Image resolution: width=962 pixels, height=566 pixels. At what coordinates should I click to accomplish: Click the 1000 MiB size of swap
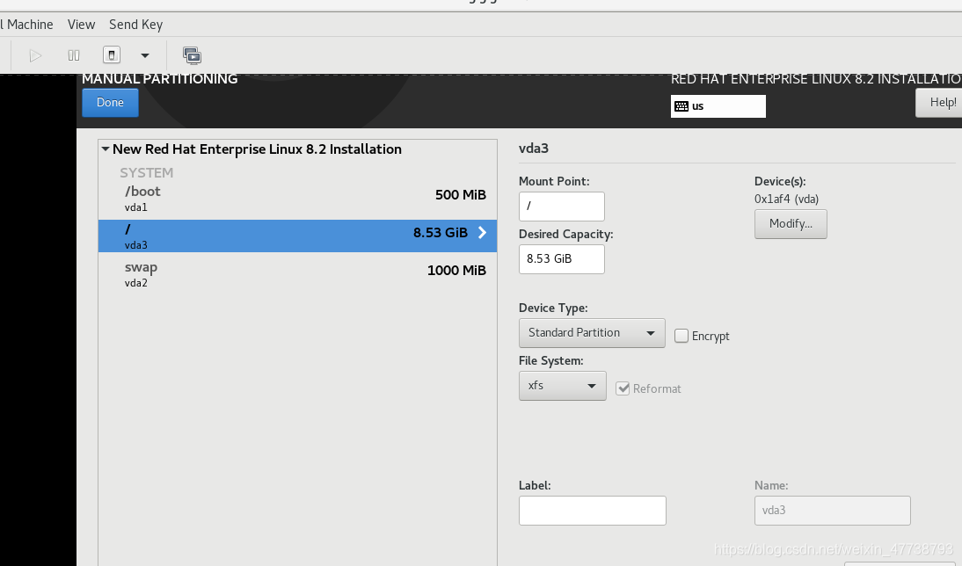click(456, 271)
